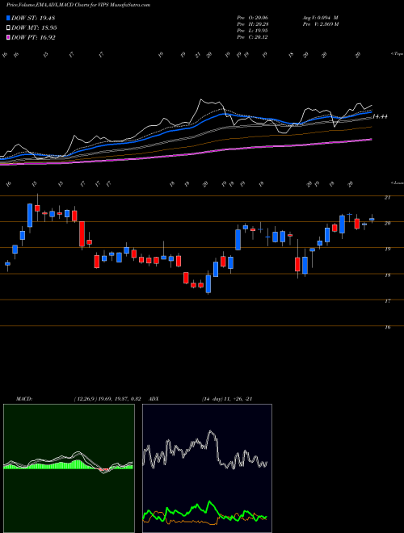The height and width of the screenshot is (533, 404).
Task: Click the 14.44 label beside the EMA lines
Action: click(381, 116)
